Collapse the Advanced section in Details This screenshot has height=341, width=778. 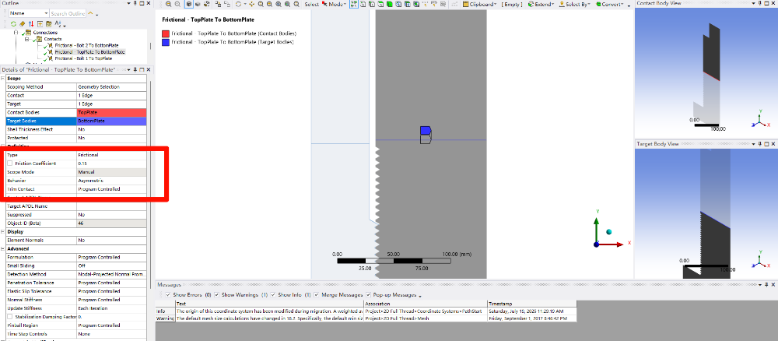[2, 248]
